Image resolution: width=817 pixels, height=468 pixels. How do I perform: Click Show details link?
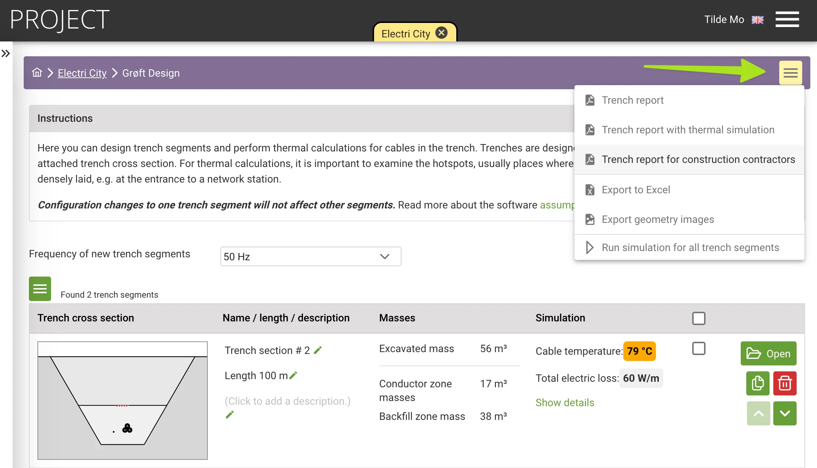coord(564,402)
